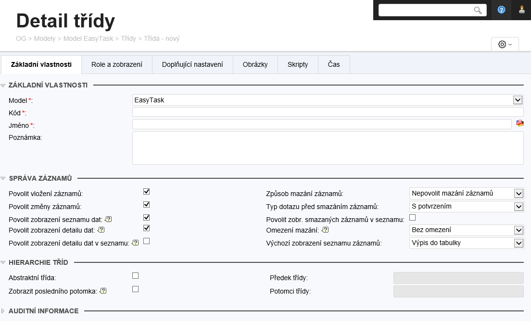Click the search magnifier icon

478,10
